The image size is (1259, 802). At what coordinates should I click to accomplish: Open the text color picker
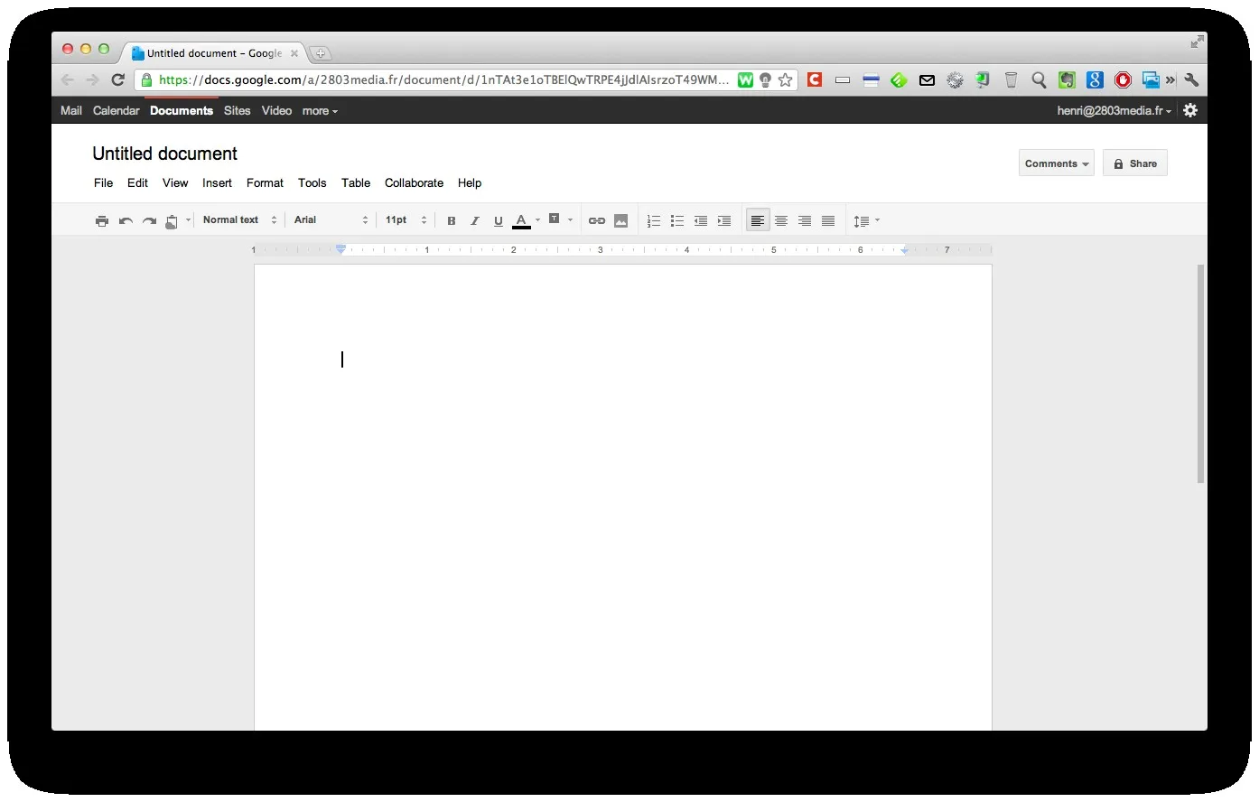[x=526, y=221]
